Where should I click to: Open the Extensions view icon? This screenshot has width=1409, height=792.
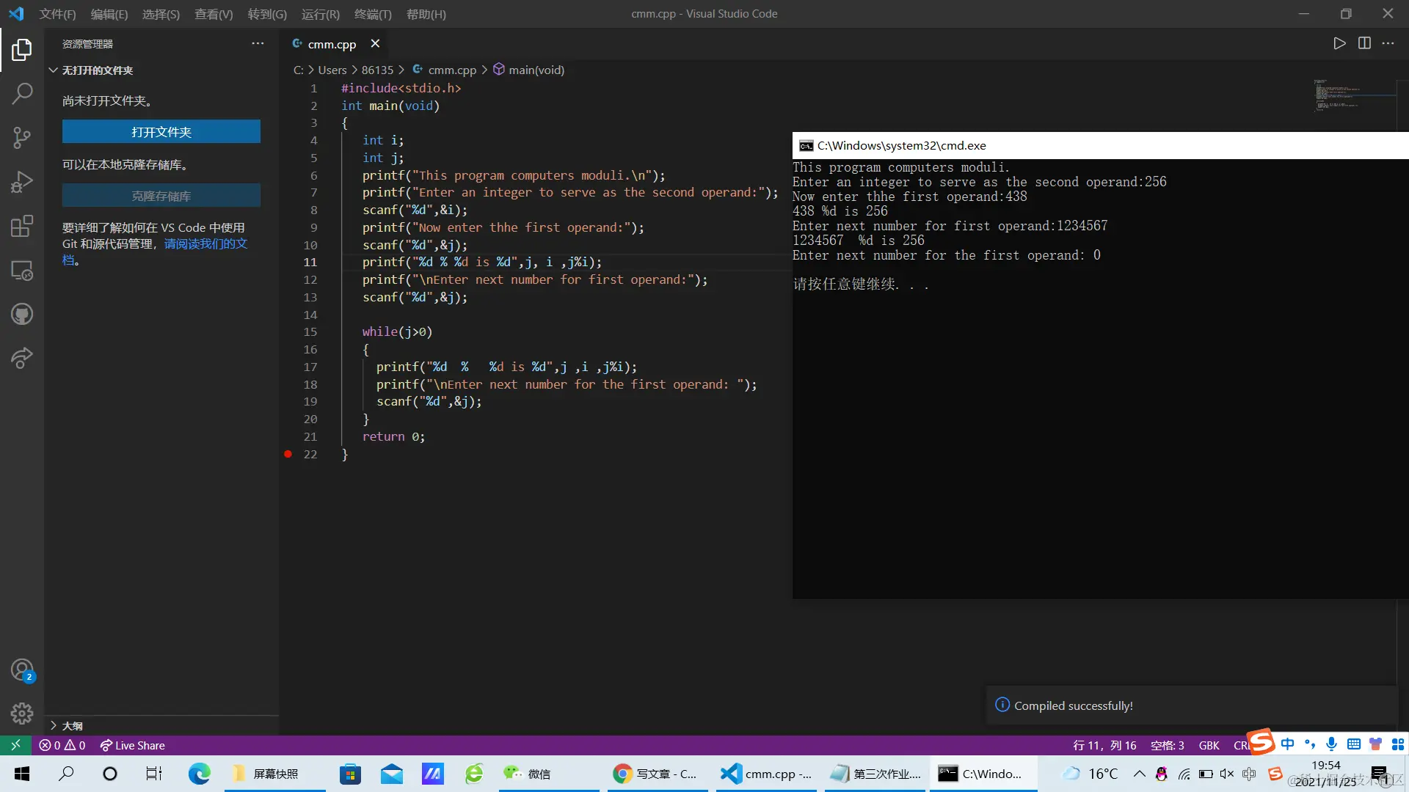(22, 226)
